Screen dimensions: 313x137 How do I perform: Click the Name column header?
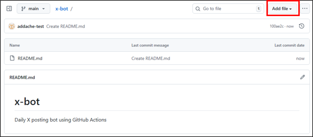(x=15, y=45)
